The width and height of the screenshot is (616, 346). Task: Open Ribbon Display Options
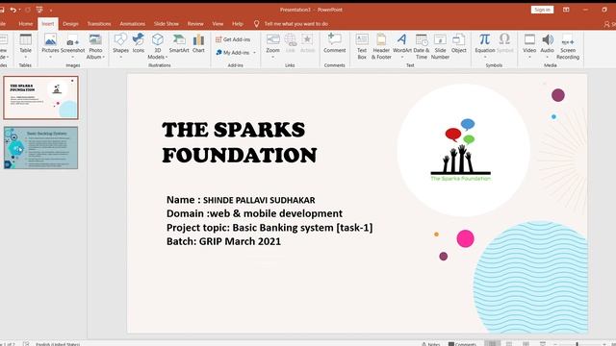pyautogui.click(x=566, y=10)
